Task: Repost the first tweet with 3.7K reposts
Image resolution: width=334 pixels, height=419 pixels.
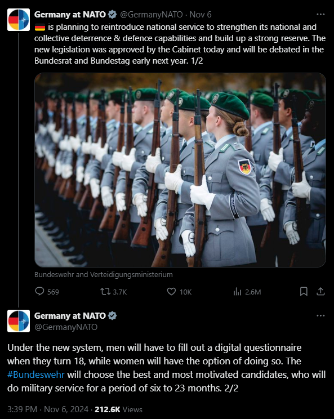Action: click(x=105, y=291)
